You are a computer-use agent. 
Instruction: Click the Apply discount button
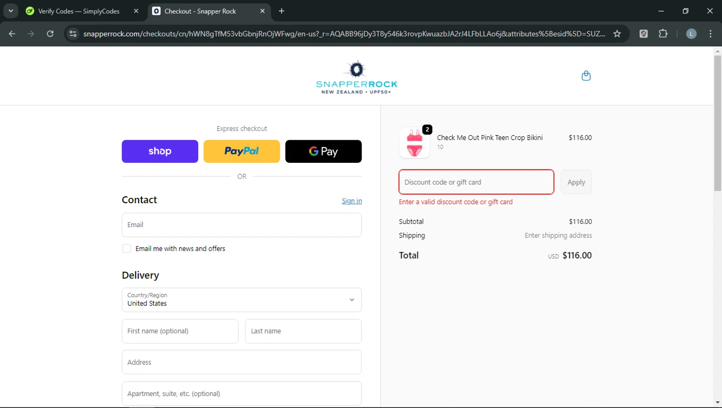(576, 182)
